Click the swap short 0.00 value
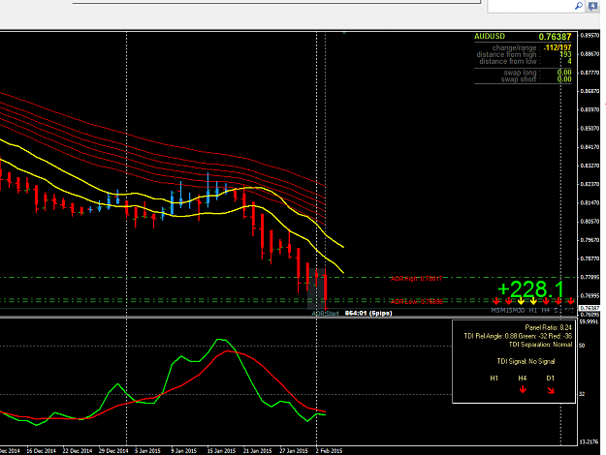606x455 pixels. pos(564,79)
